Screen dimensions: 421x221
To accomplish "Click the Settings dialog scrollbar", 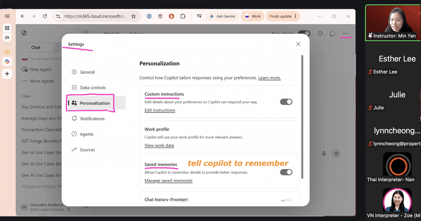I will coord(302,117).
